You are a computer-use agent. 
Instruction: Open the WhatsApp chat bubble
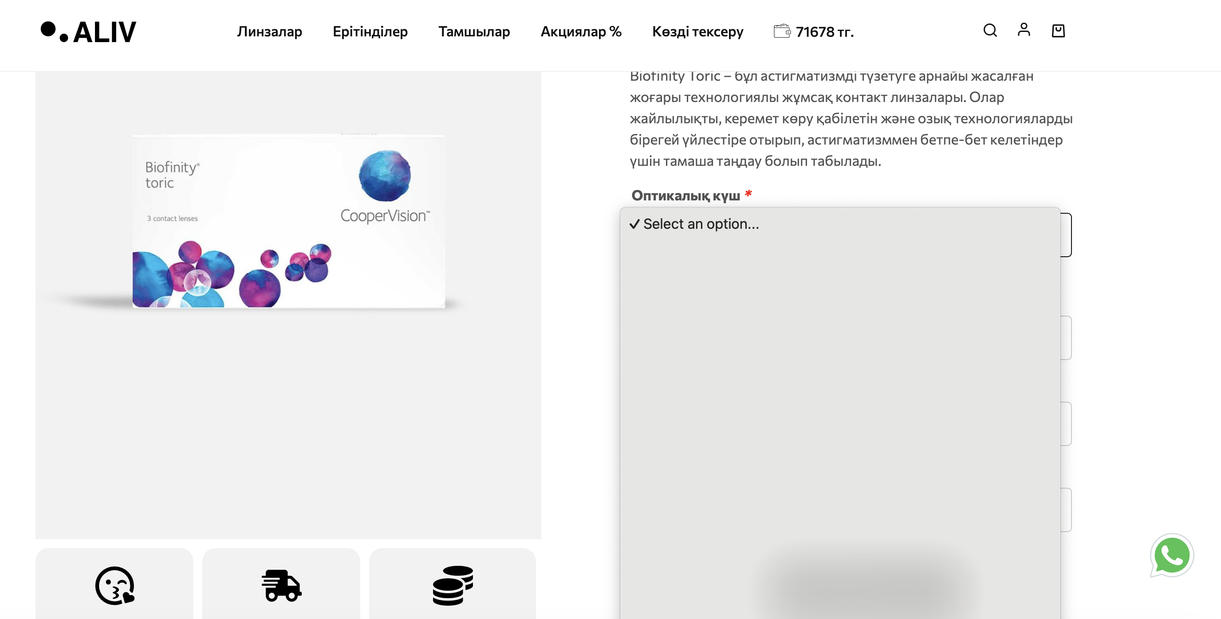coord(1171,556)
